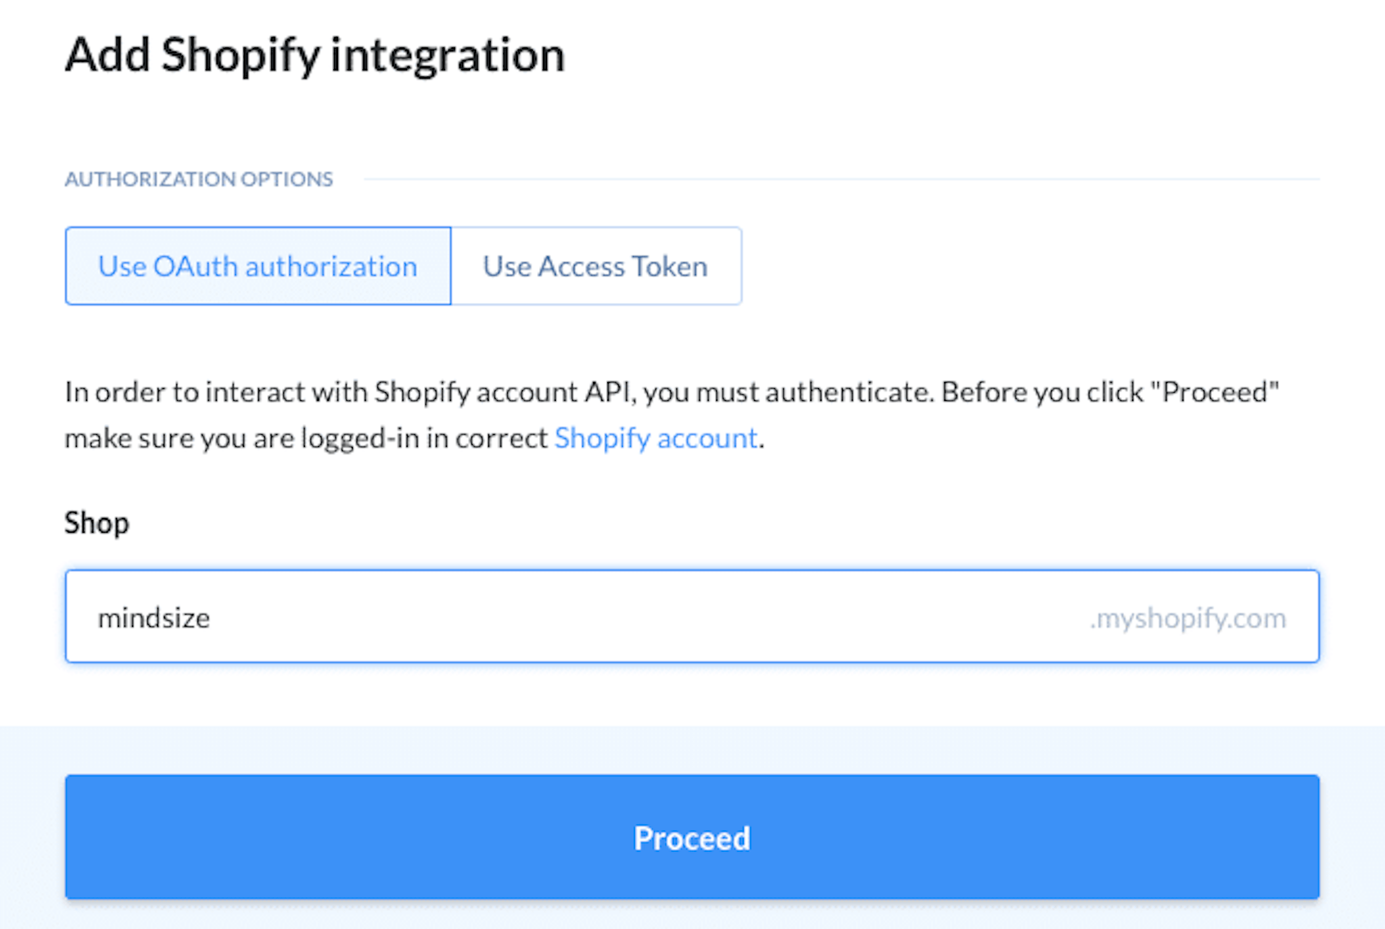Focus the Shop input field
The height and width of the screenshot is (929, 1385).
click(692, 617)
